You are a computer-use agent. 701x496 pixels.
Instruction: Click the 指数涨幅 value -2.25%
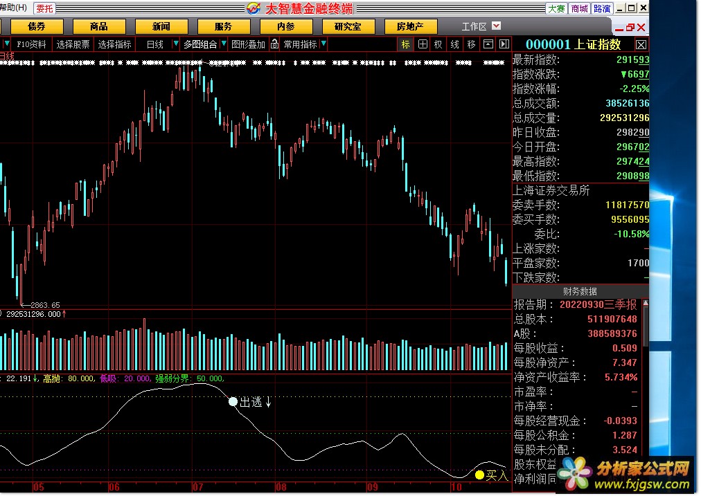pyautogui.click(x=634, y=89)
